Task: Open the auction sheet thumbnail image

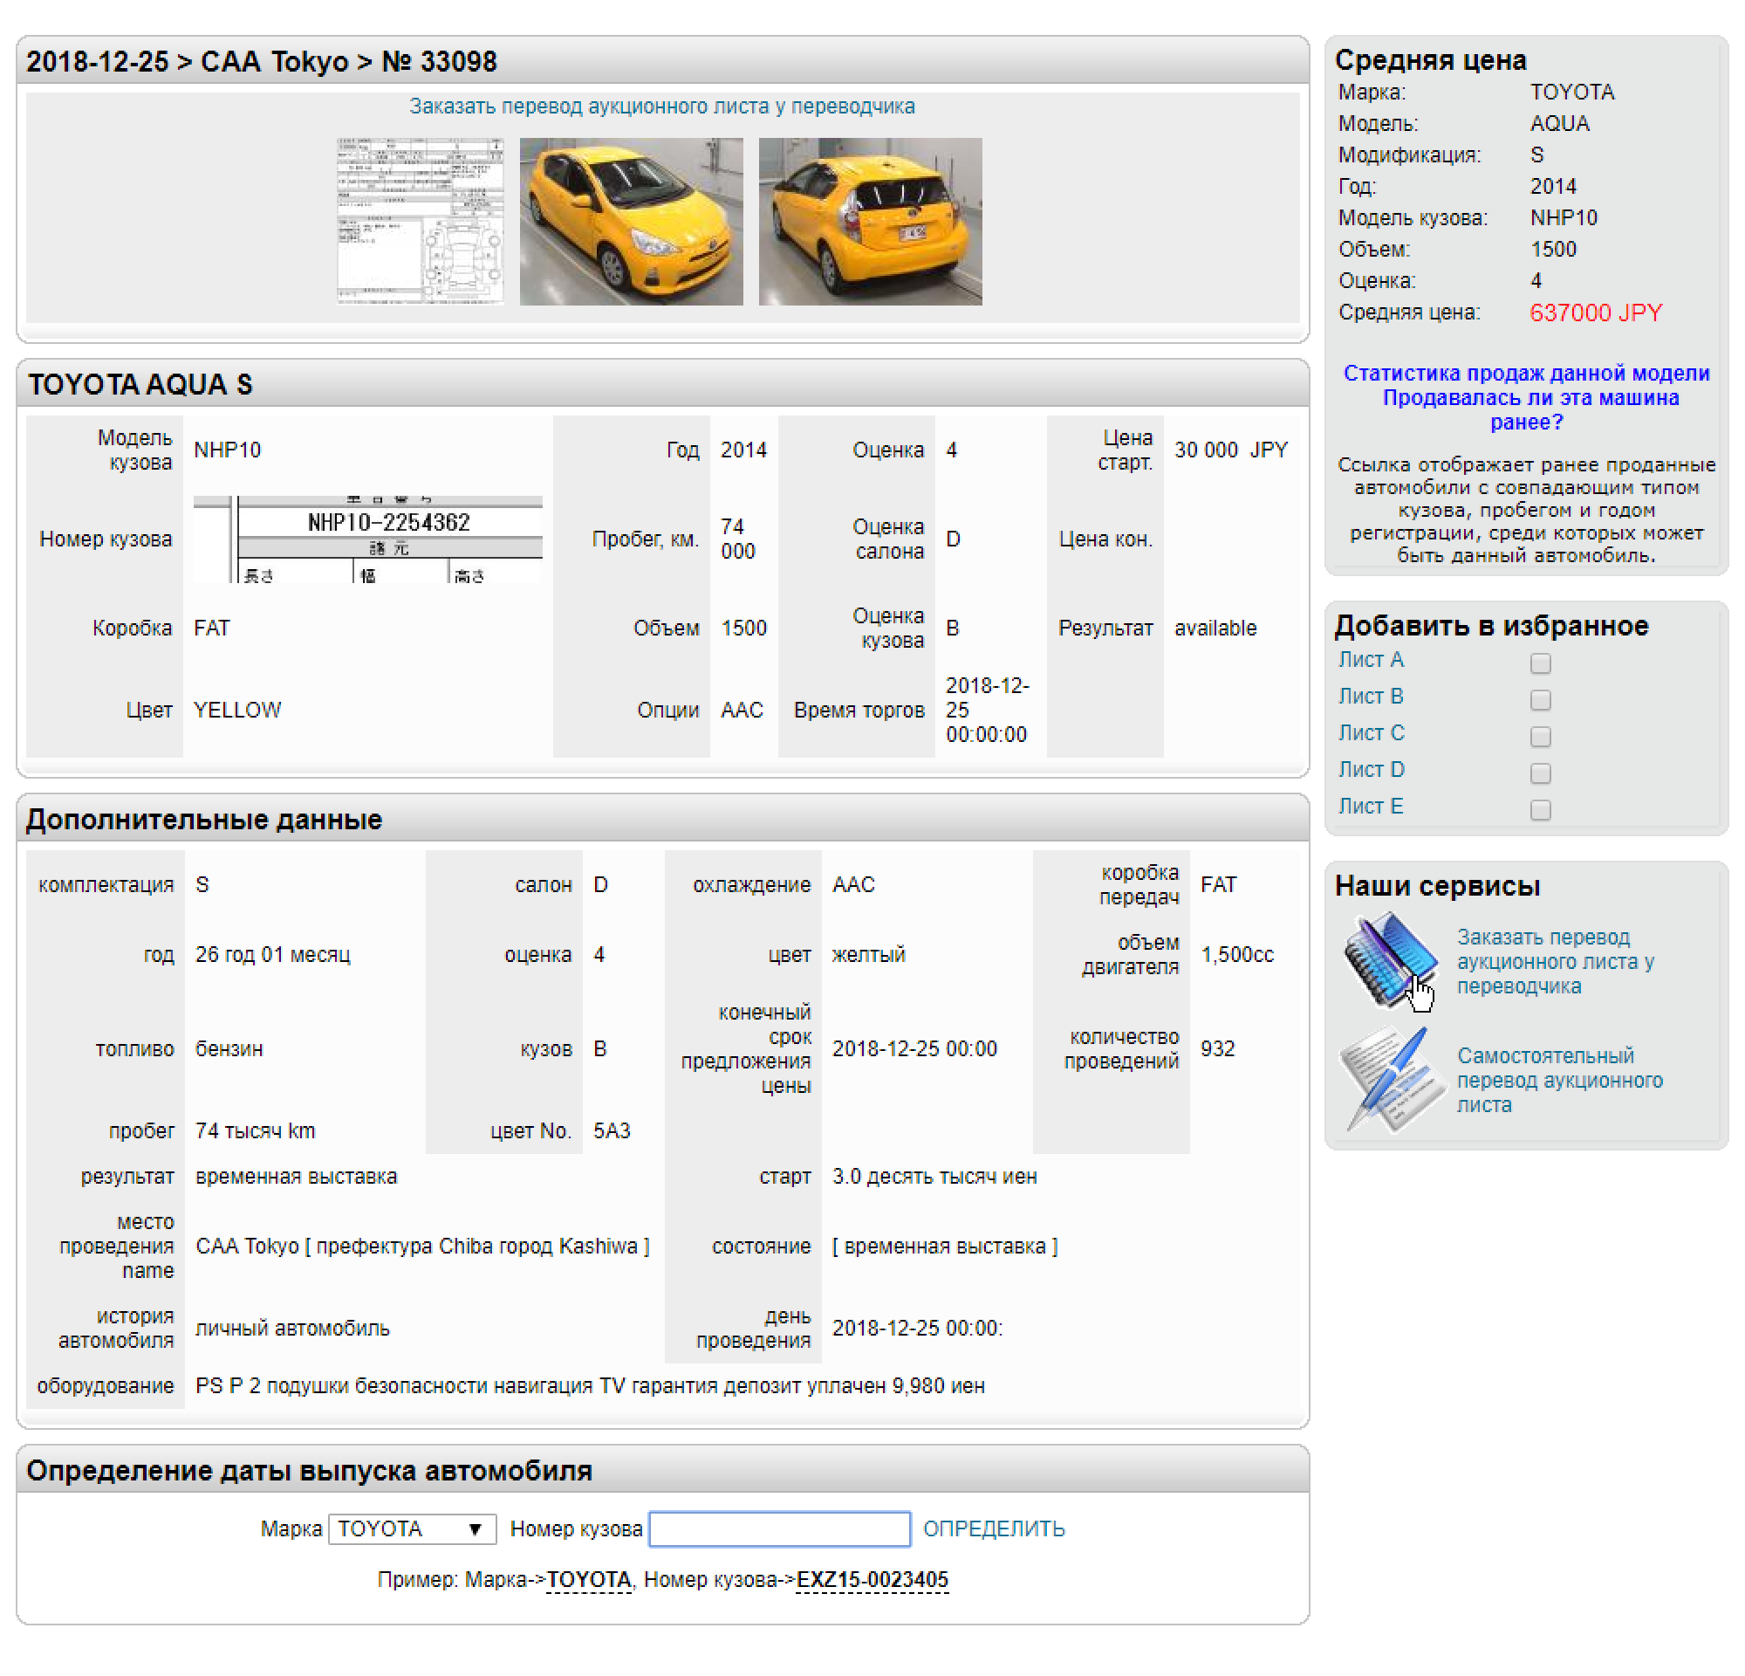Action: (x=421, y=221)
